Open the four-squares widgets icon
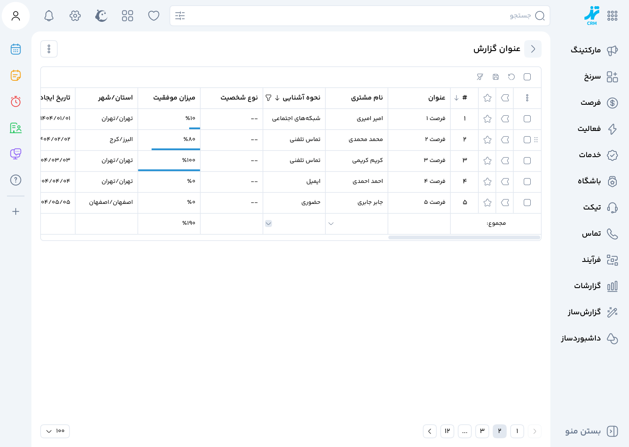The width and height of the screenshot is (629, 447). coord(128,16)
